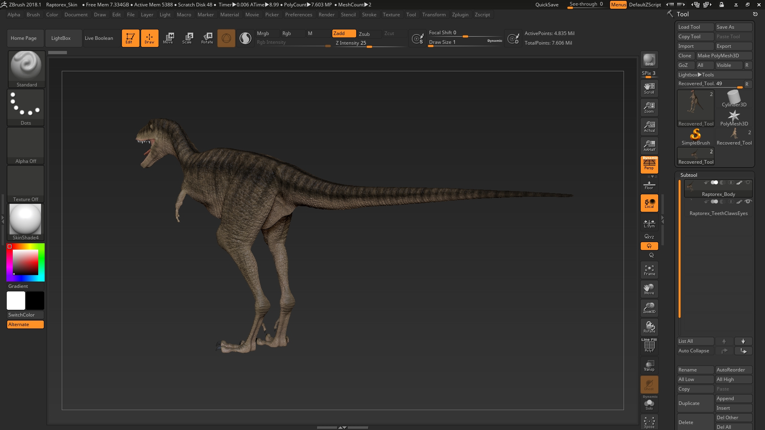Click the nested subtool arrow button
Image resolution: width=765 pixels, height=430 pixels.
pos(743,351)
